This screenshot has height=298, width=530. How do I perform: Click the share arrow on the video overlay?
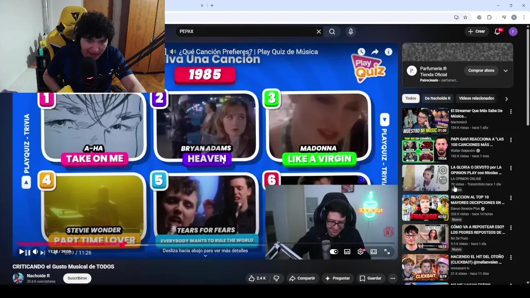(x=375, y=52)
